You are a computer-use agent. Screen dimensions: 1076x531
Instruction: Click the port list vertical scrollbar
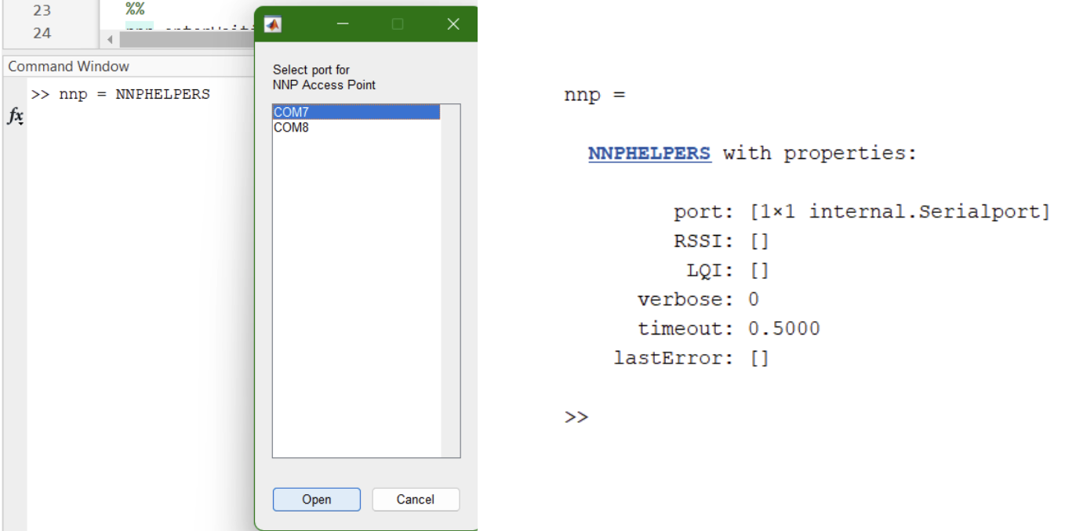pos(450,280)
